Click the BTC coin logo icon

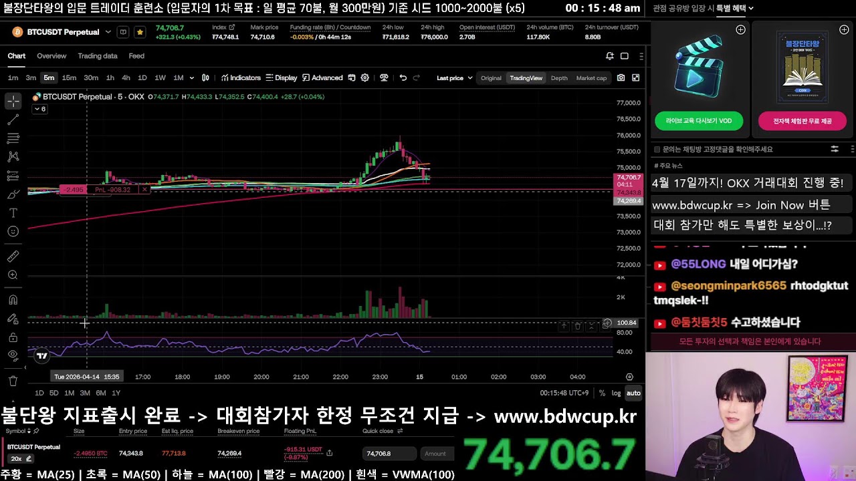point(17,32)
